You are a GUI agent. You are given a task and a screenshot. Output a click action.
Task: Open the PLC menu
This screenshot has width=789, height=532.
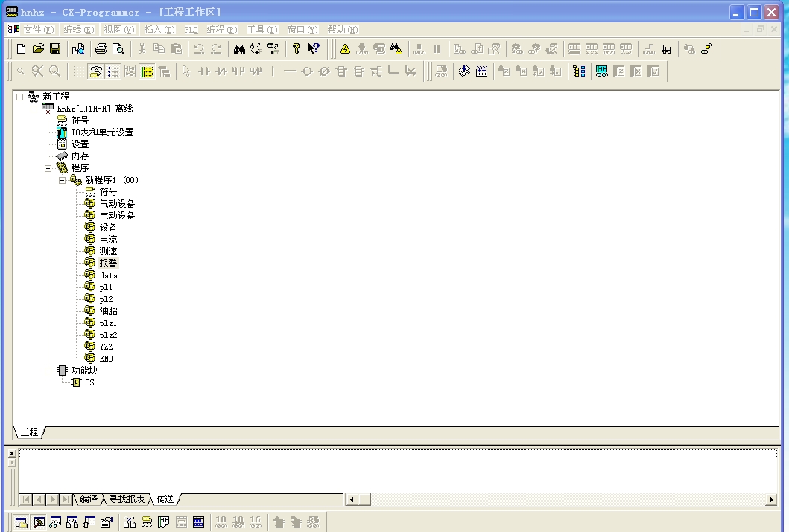coord(191,30)
